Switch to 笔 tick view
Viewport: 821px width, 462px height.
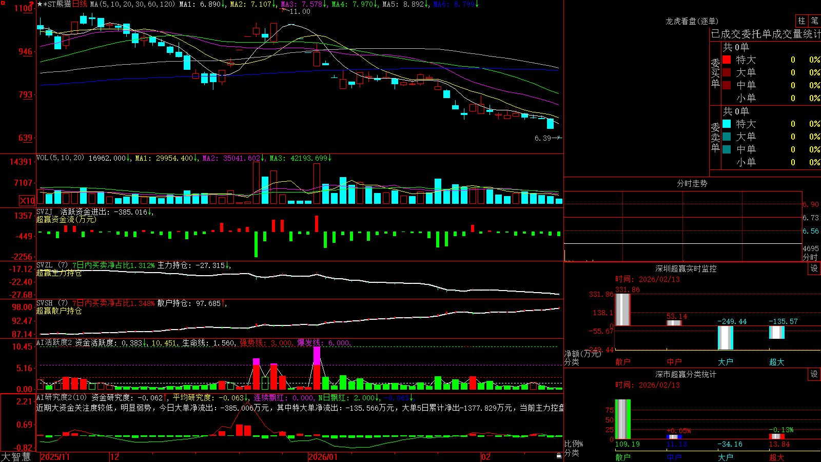click(x=814, y=21)
